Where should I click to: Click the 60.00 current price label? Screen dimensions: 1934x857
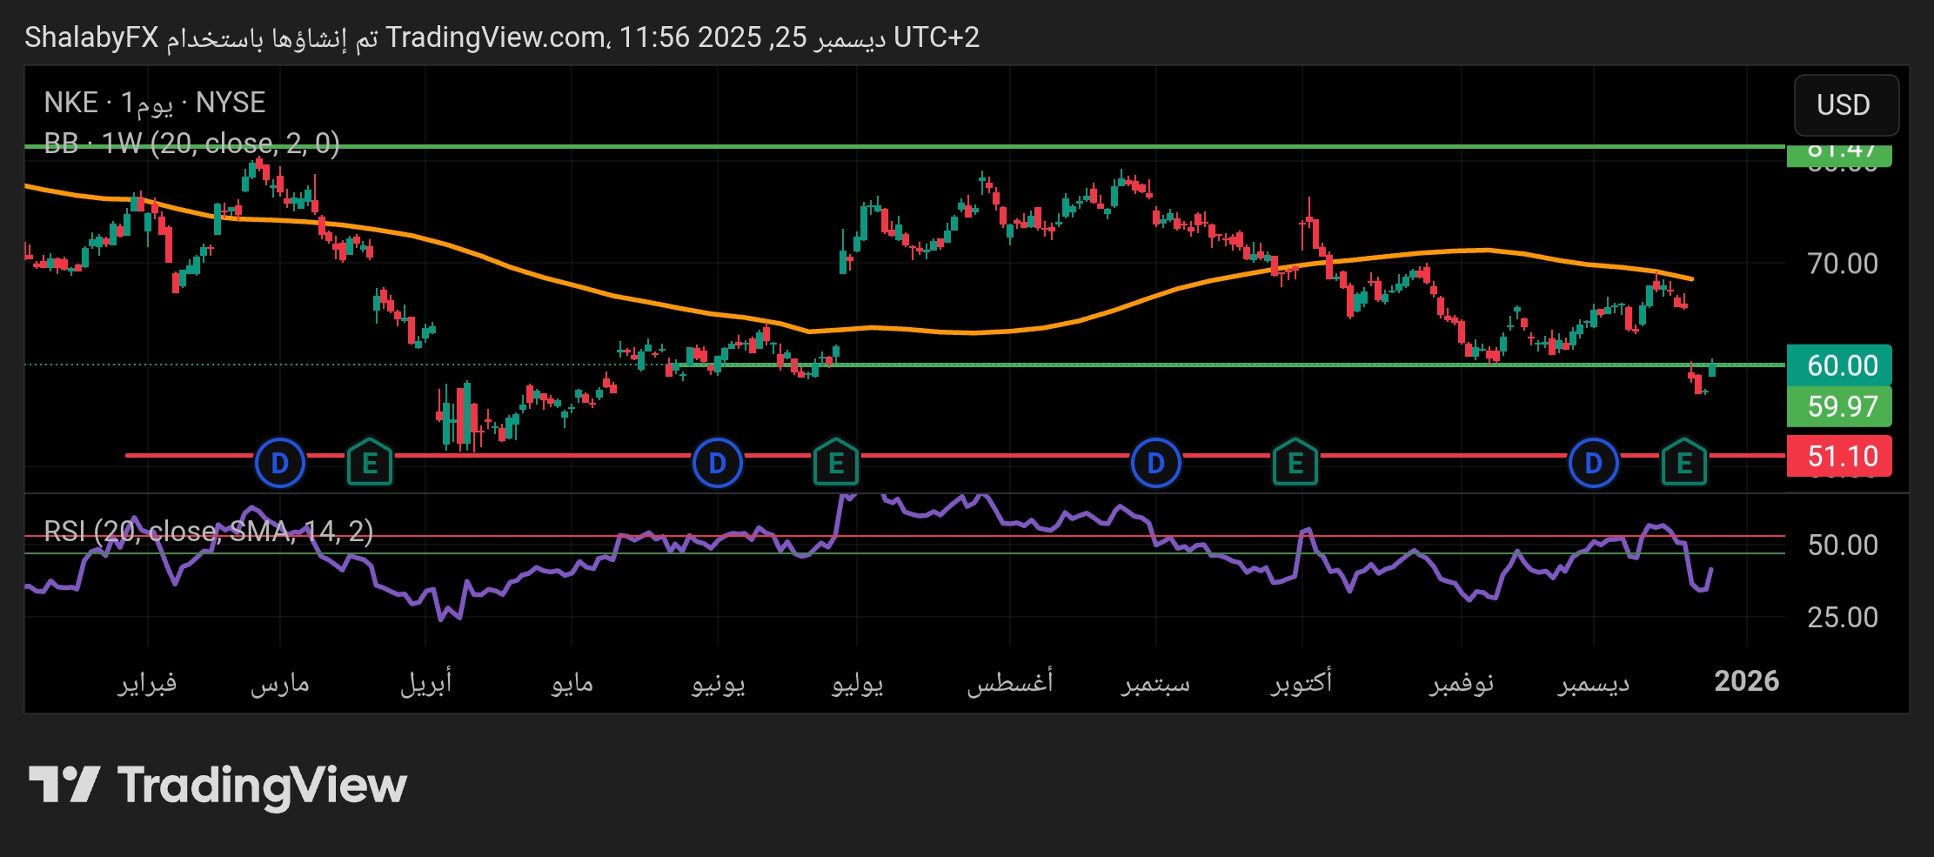(x=1839, y=365)
